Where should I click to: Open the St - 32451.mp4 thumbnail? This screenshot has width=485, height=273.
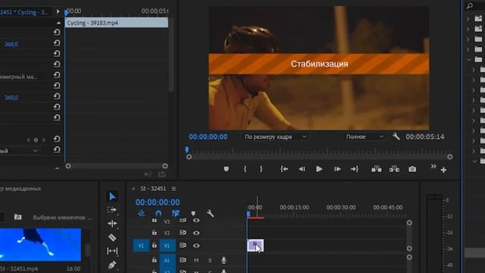click(40, 245)
